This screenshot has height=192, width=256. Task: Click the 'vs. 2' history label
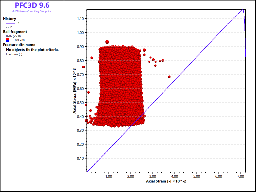point(9,27)
